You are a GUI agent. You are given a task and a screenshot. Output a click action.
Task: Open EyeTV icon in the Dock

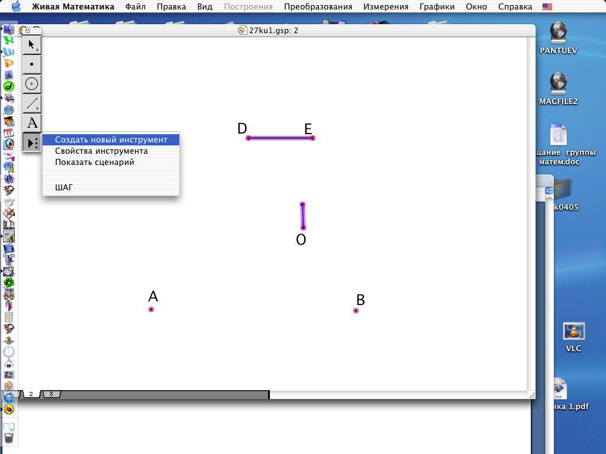coord(8,225)
